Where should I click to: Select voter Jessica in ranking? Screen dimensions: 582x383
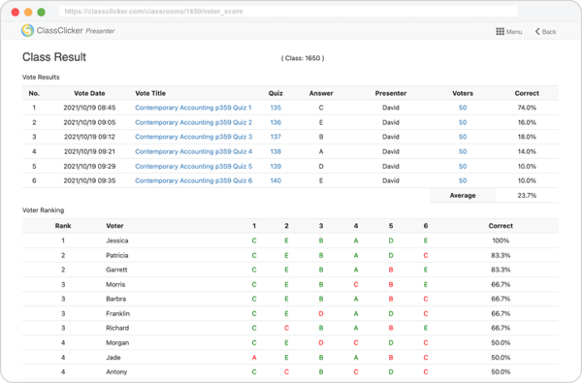117,240
